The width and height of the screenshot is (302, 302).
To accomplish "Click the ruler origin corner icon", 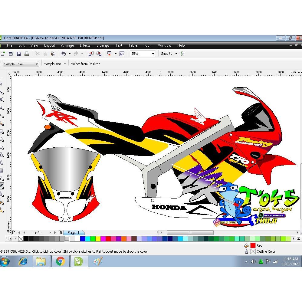I will pos(9,74).
